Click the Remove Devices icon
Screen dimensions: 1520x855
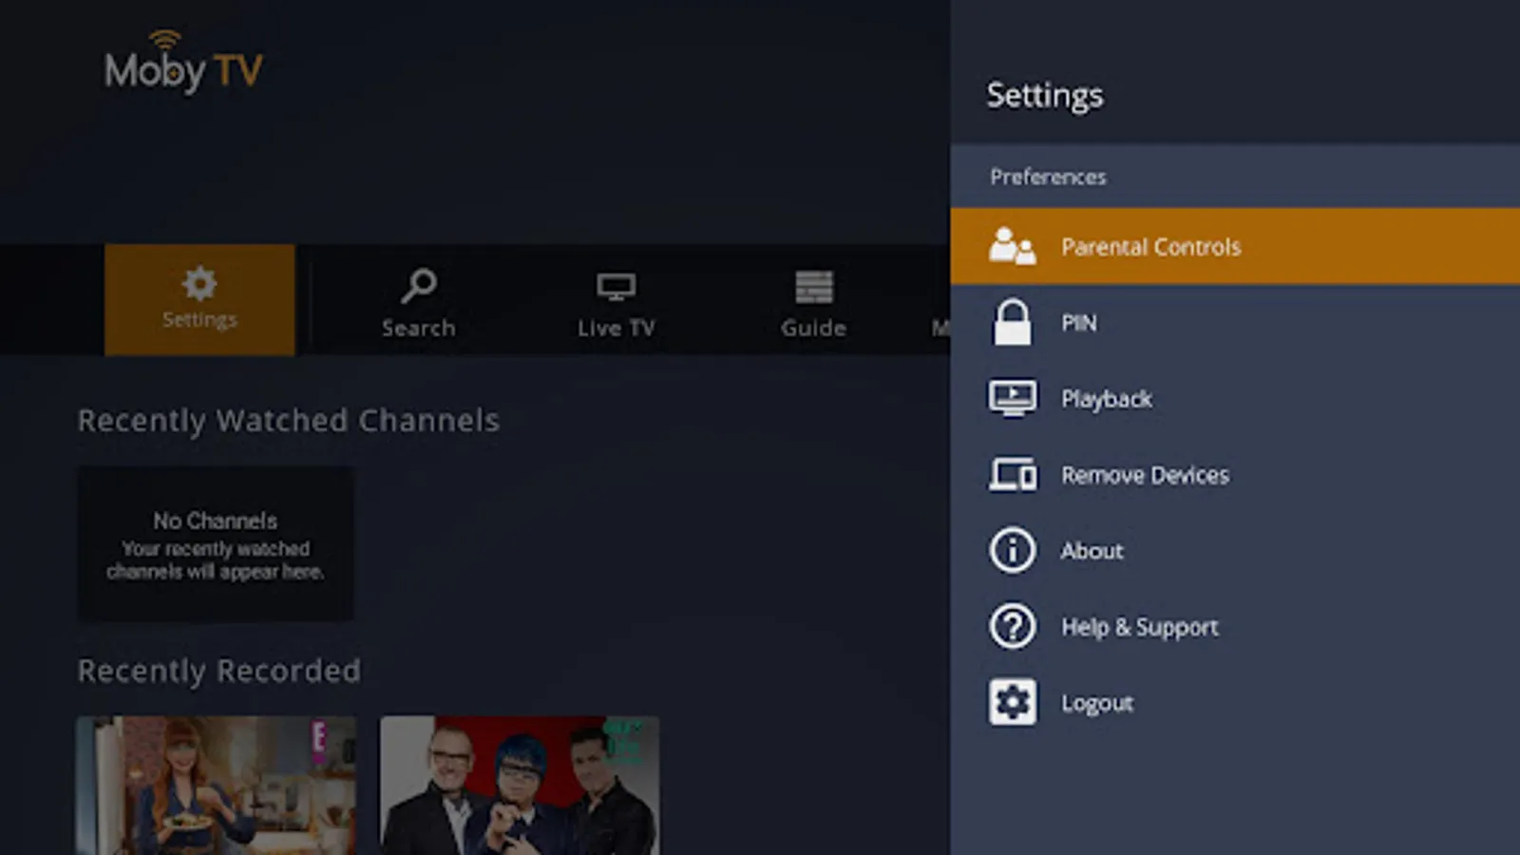[x=1013, y=475]
